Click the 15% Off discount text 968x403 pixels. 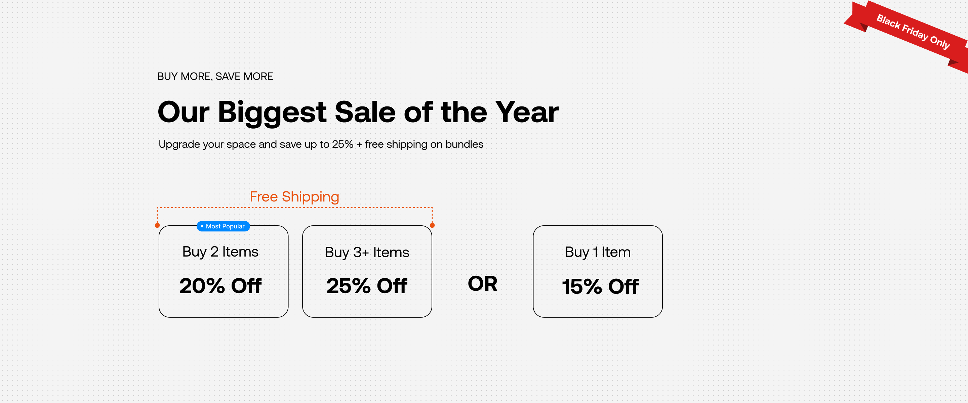(600, 286)
